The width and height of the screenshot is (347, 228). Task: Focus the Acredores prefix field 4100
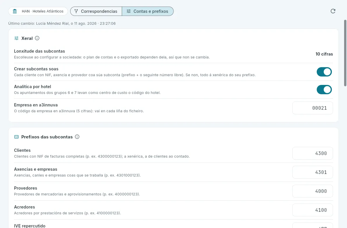pos(312,210)
